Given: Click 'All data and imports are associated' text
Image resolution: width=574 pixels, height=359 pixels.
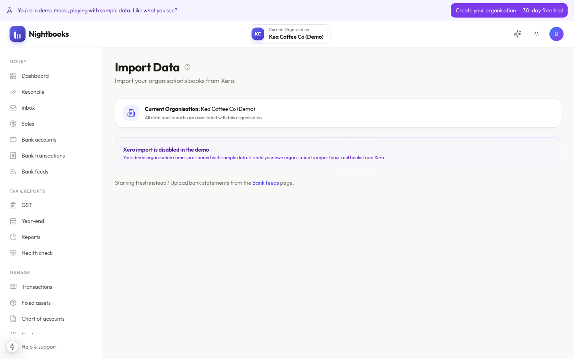Looking at the screenshot, I should click(203, 118).
